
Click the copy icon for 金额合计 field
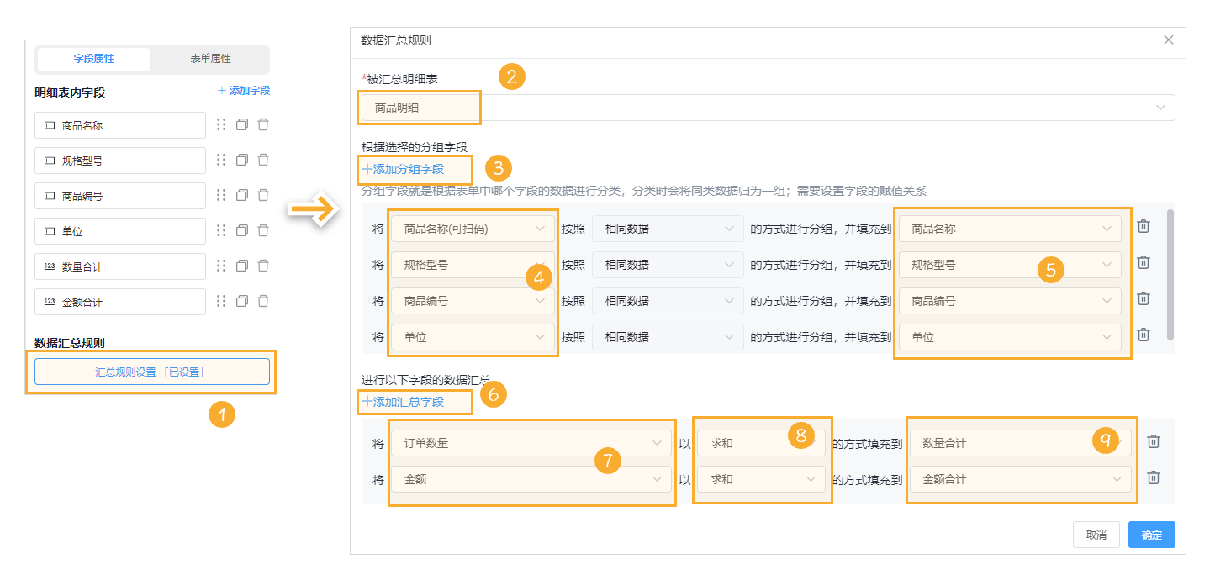point(242,301)
